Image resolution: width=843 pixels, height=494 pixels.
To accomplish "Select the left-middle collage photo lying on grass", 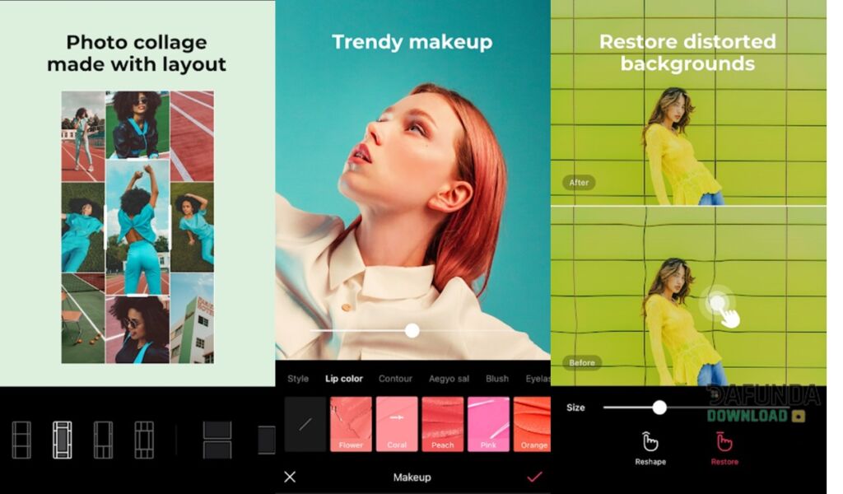I will tap(83, 227).
